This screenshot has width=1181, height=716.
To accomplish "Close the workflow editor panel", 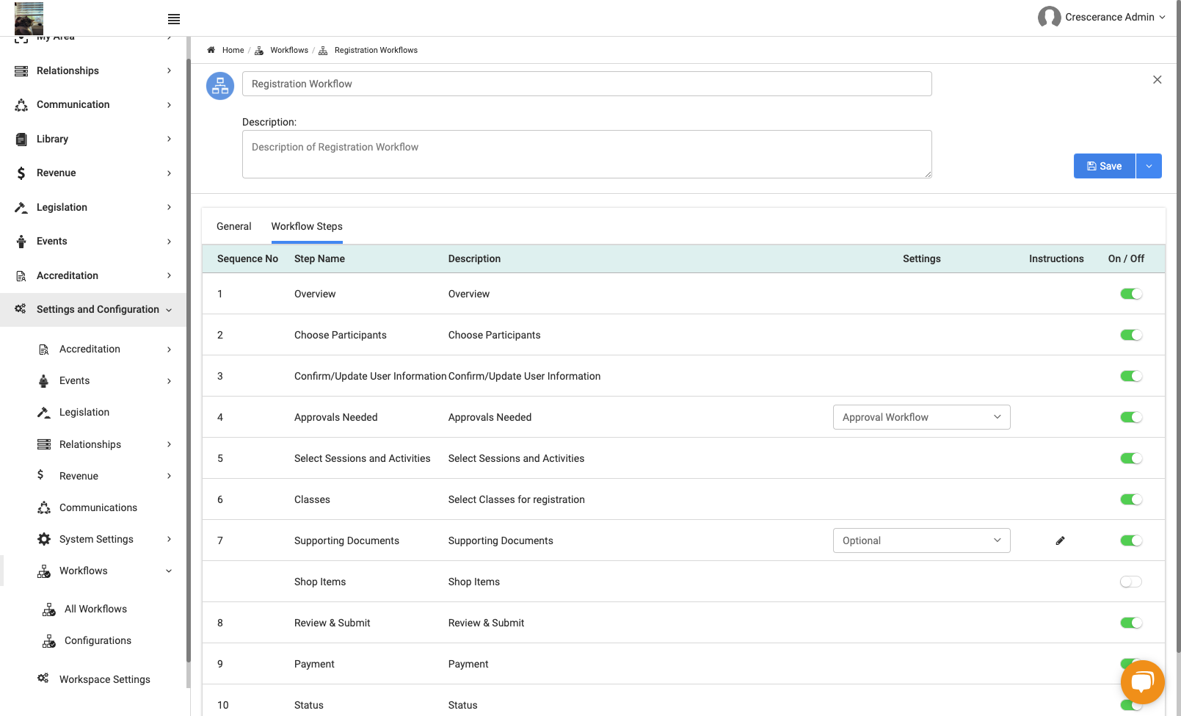I will click(x=1157, y=79).
